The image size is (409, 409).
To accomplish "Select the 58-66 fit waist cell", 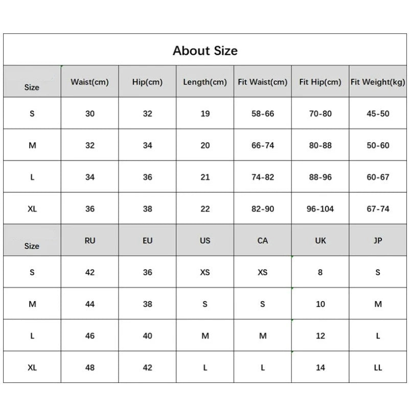I will 263,113.
